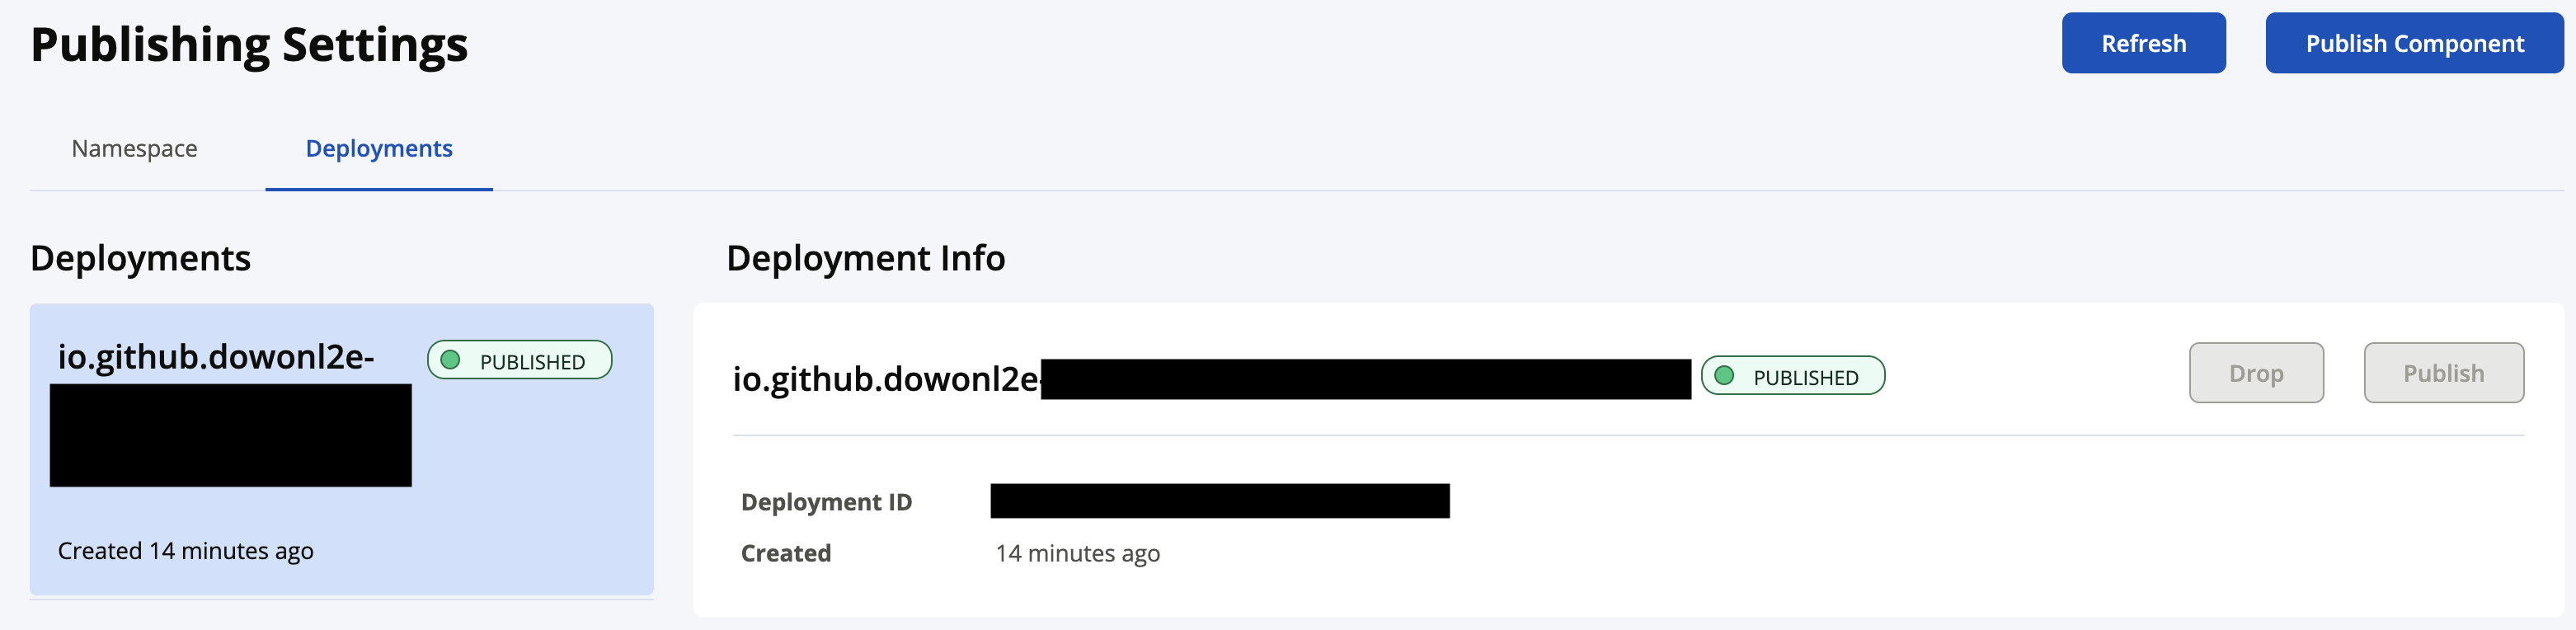Click the PUBLISHED badge in deployments list
Screen dimensions: 2576x630
coord(520,360)
